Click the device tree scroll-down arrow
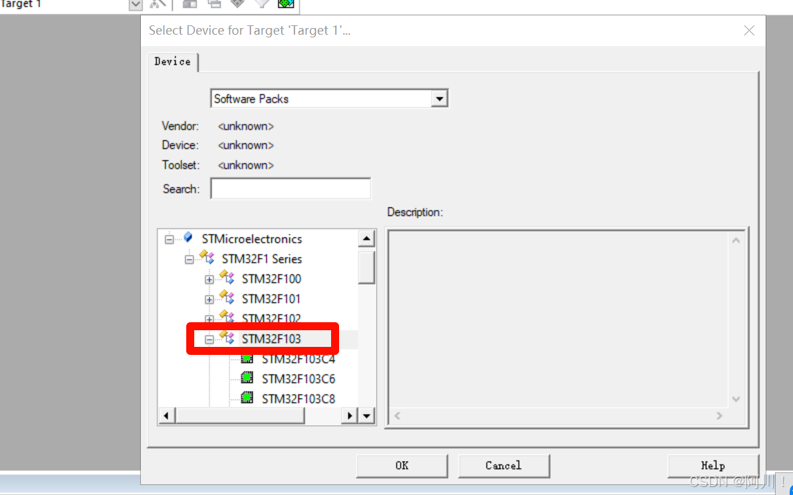The image size is (793, 495). [x=366, y=416]
